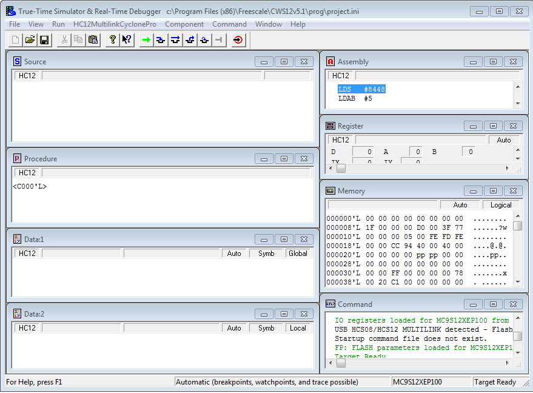This screenshot has height=393, width=533.
Task: Open the Command menu
Action: [x=229, y=24]
